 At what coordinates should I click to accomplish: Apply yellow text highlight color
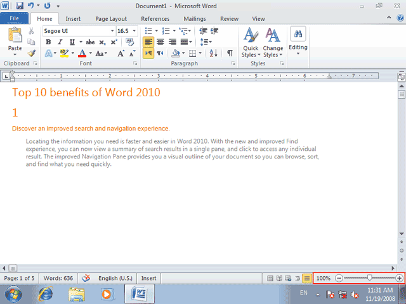pyautogui.click(x=64, y=53)
